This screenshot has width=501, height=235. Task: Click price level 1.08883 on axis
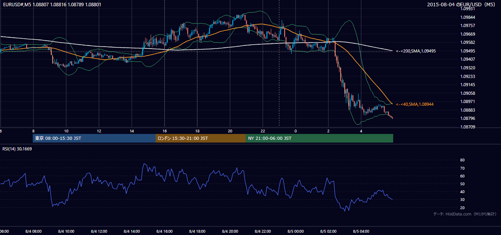(468, 110)
